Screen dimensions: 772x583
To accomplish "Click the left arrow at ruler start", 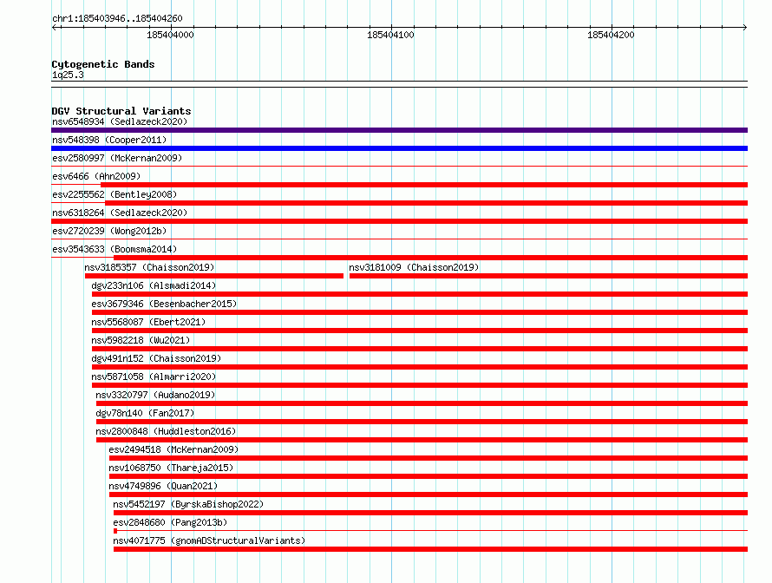I will click(x=54, y=27).
